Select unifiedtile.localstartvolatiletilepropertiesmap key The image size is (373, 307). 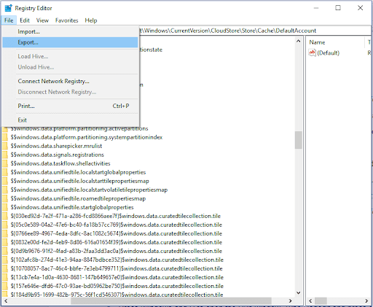pos(89,190)
